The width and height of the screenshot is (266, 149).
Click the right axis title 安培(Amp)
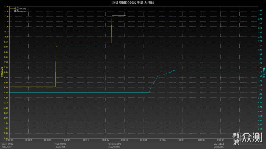coord(264,72)
